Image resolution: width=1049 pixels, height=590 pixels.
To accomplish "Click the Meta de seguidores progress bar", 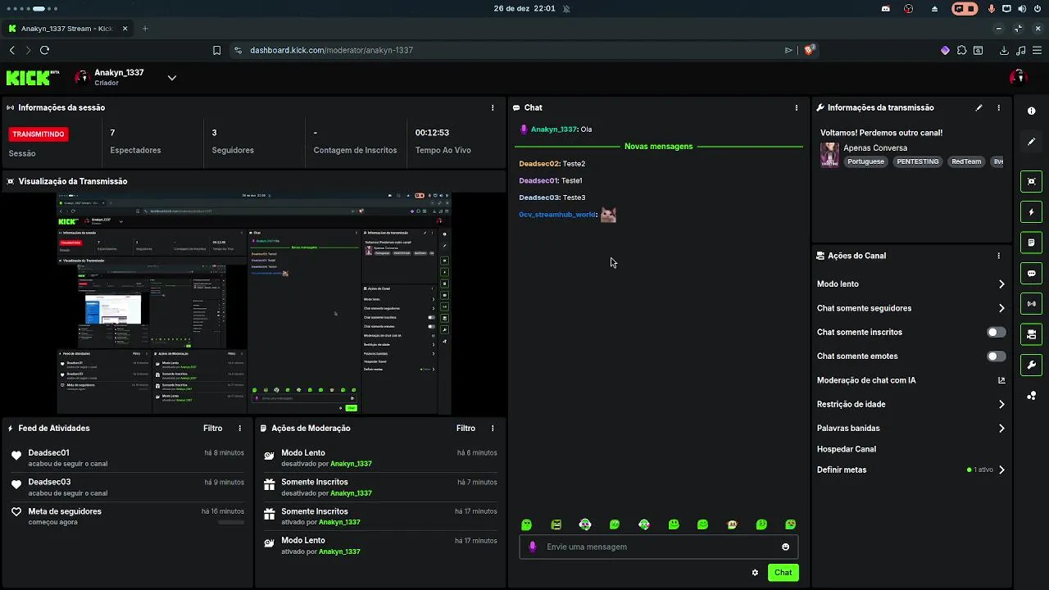I will click(231, 522).
